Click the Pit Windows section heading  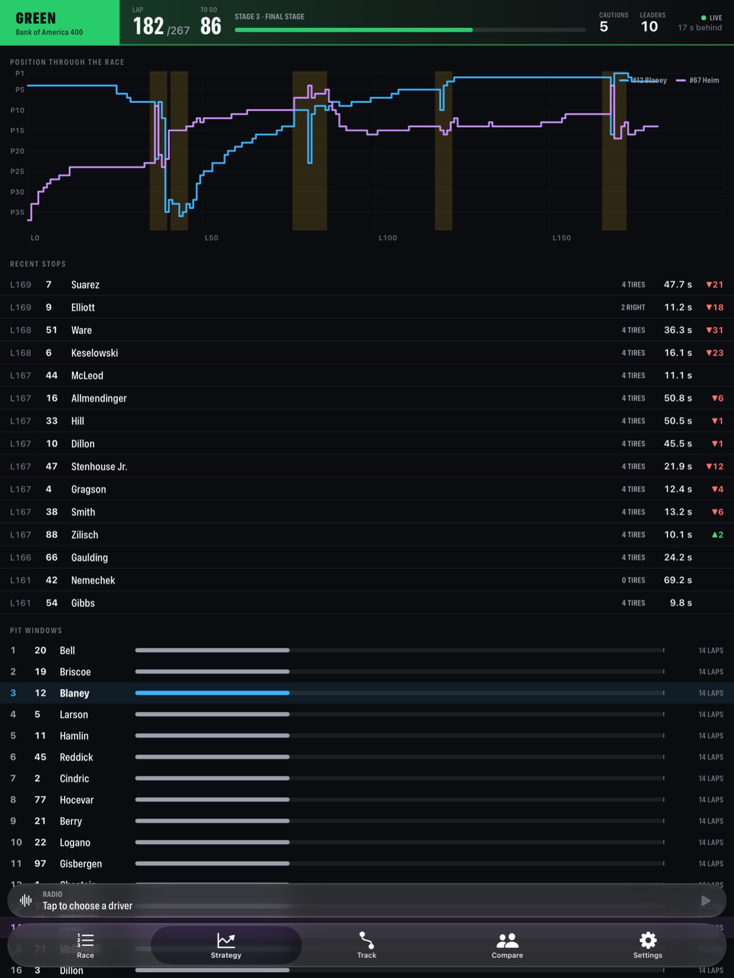tap(36, 631)
